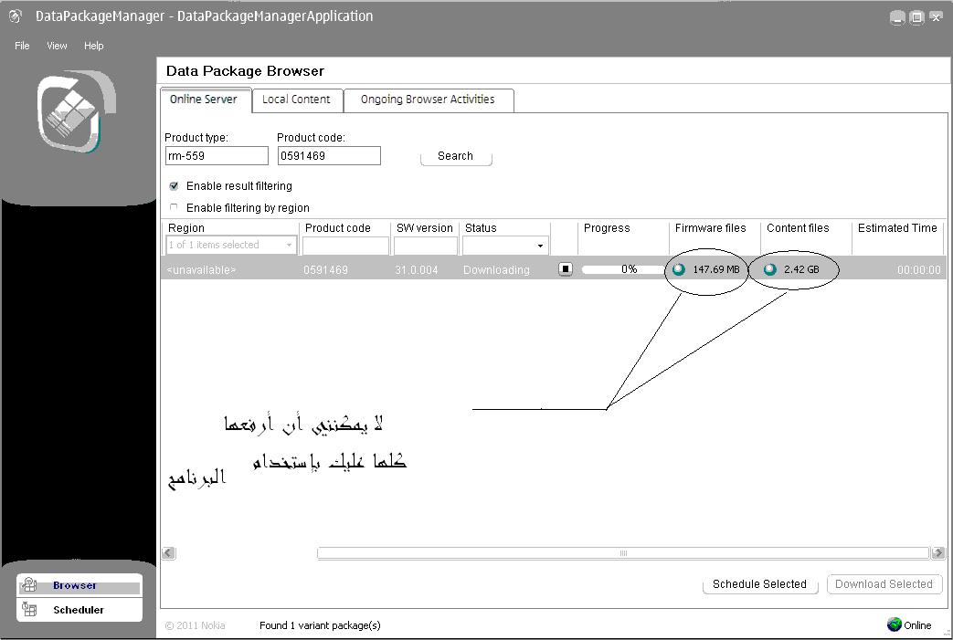The image size is (953, 640).
Task: Open the Help menu
Action: coord(93,46)
